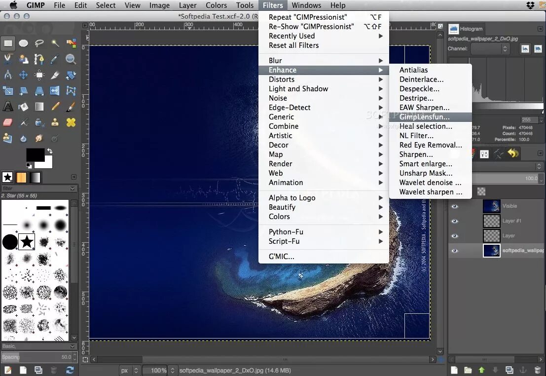The width and height of the screenshot is (546, 376).
Task: Select the Cage Transform tool
Action: pos(71,91)
